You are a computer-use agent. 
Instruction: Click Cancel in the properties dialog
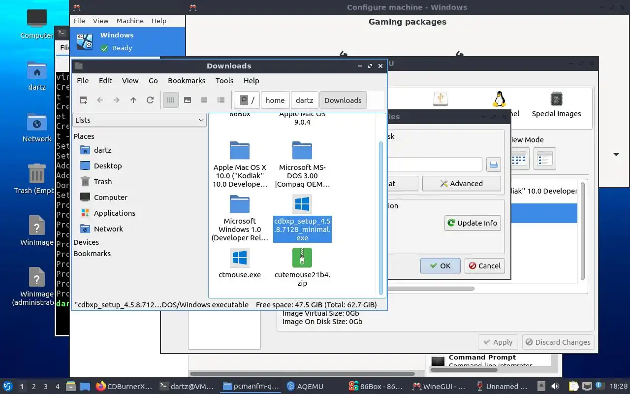pyautogui.click(x=485, y=265)
